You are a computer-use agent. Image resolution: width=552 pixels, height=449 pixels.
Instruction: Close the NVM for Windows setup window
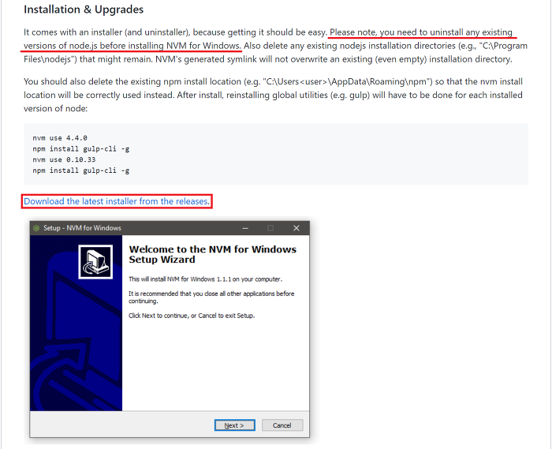click(296, 228)
